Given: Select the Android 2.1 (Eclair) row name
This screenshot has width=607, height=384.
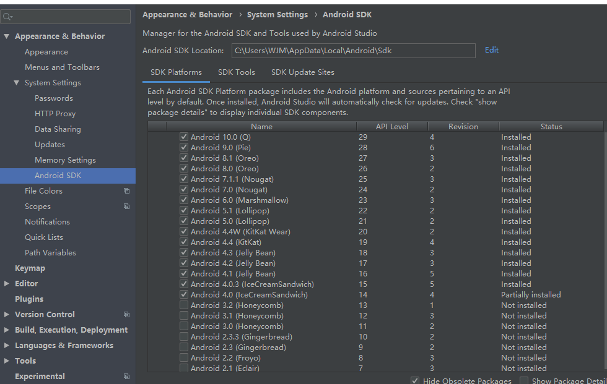Looking at the screenshot, I should (225, 368).
